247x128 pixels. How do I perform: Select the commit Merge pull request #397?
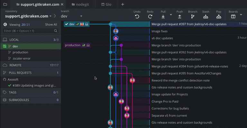pyautogui.click(x=189, y=24)
